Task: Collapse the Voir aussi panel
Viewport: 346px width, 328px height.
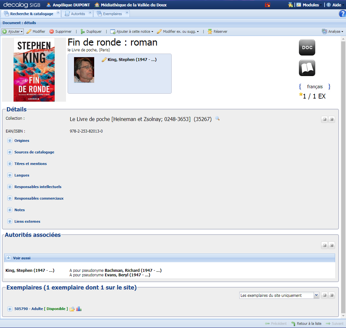Action: (x=9, y=258)
